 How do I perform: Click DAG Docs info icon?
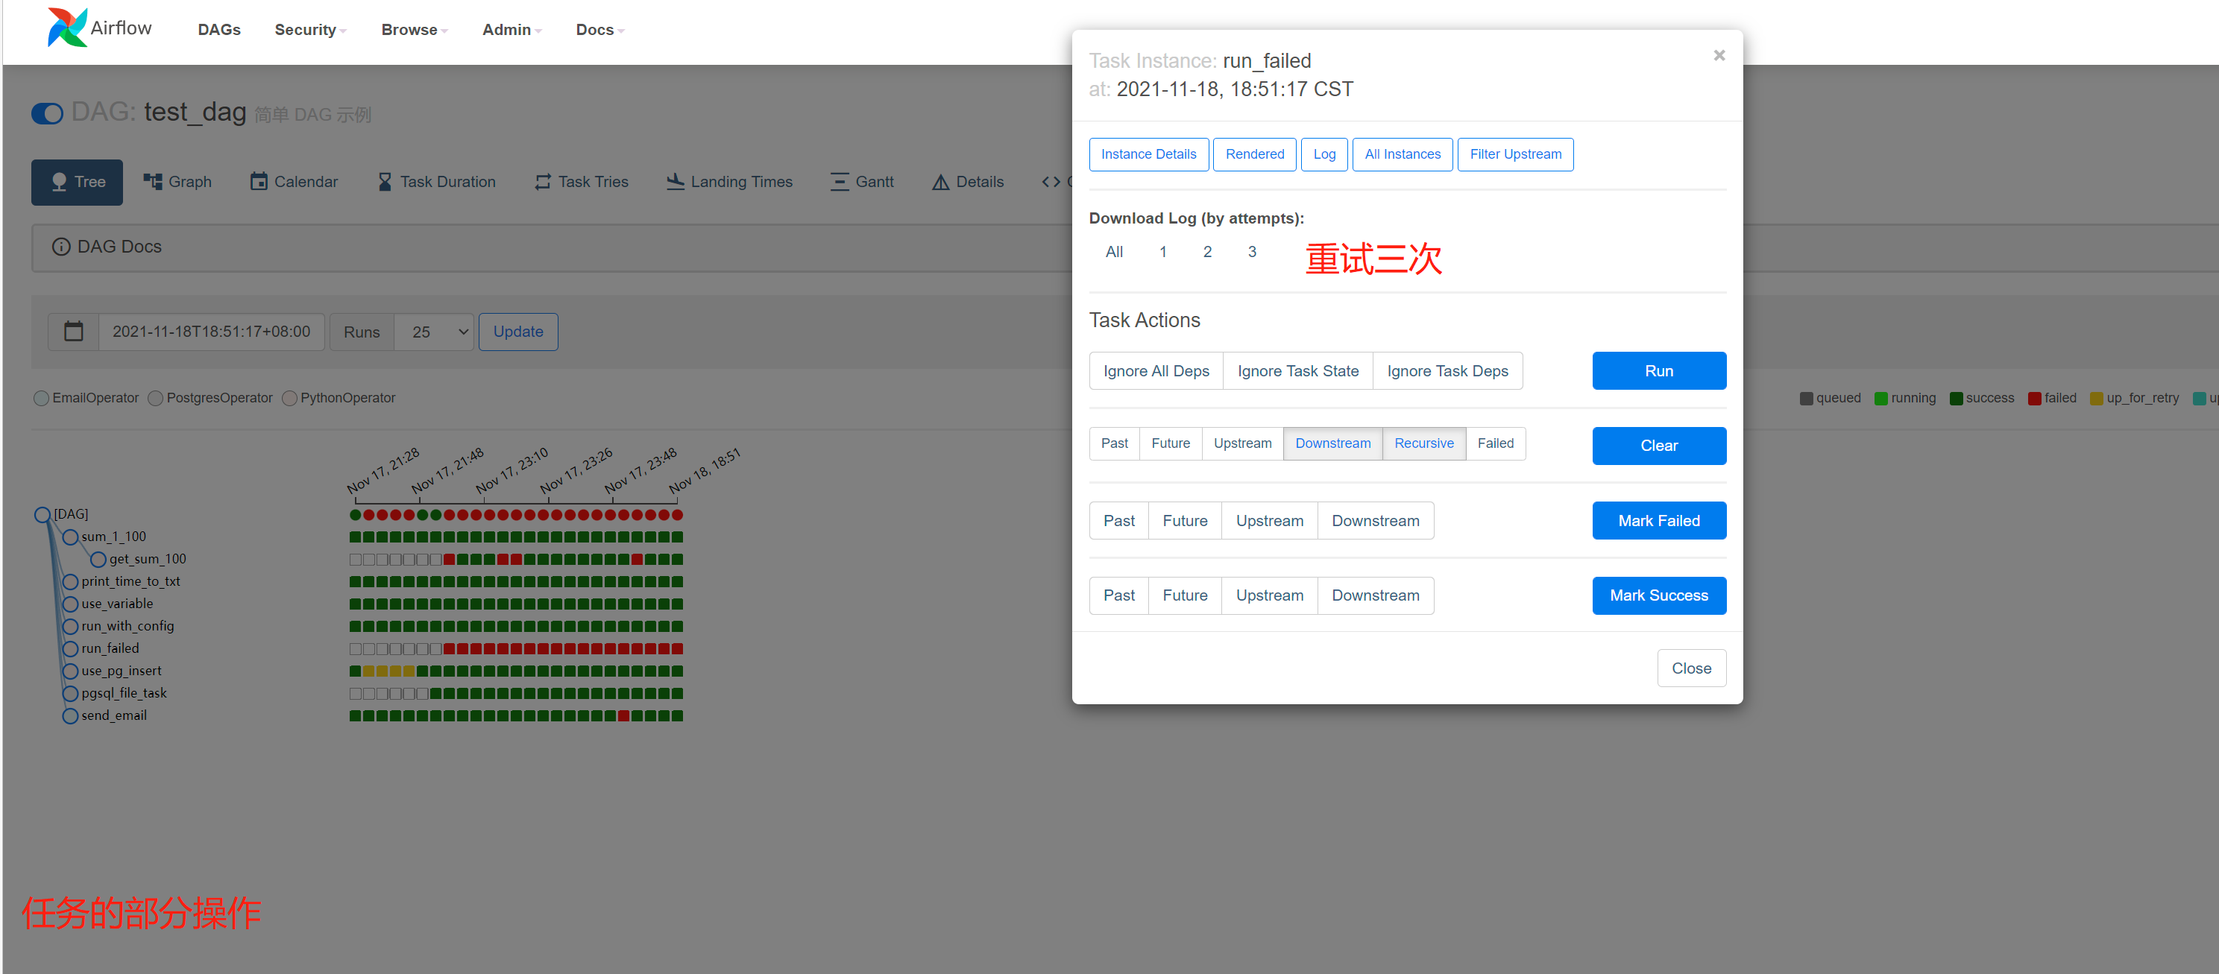coord(61,247)
